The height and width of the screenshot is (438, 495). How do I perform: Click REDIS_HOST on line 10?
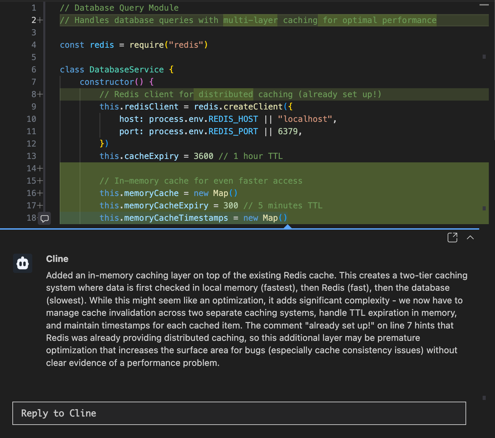point(233,119)
